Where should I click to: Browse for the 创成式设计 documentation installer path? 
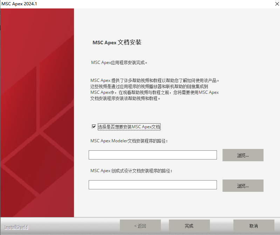pos(243,185)
